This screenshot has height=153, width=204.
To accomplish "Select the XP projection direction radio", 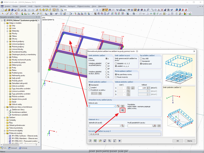I will [x=106, y=64].
